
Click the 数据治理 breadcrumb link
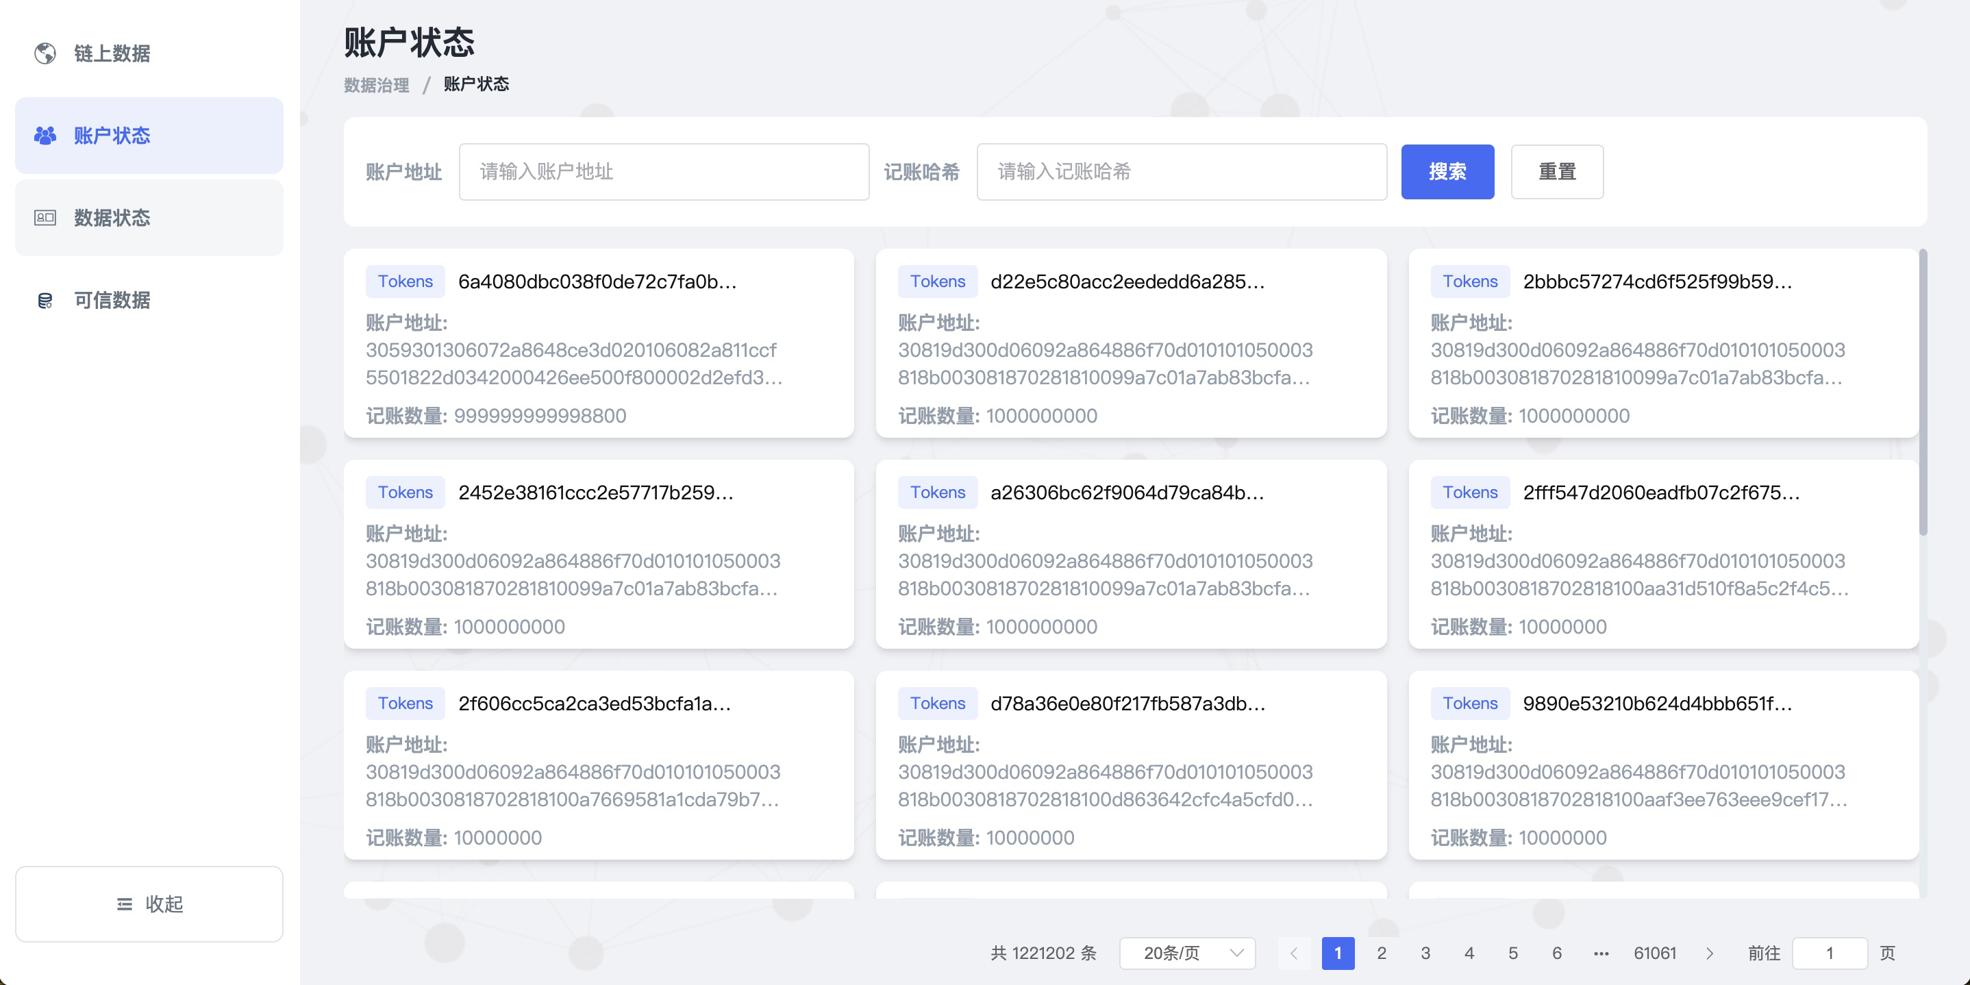tap(376, 85)
